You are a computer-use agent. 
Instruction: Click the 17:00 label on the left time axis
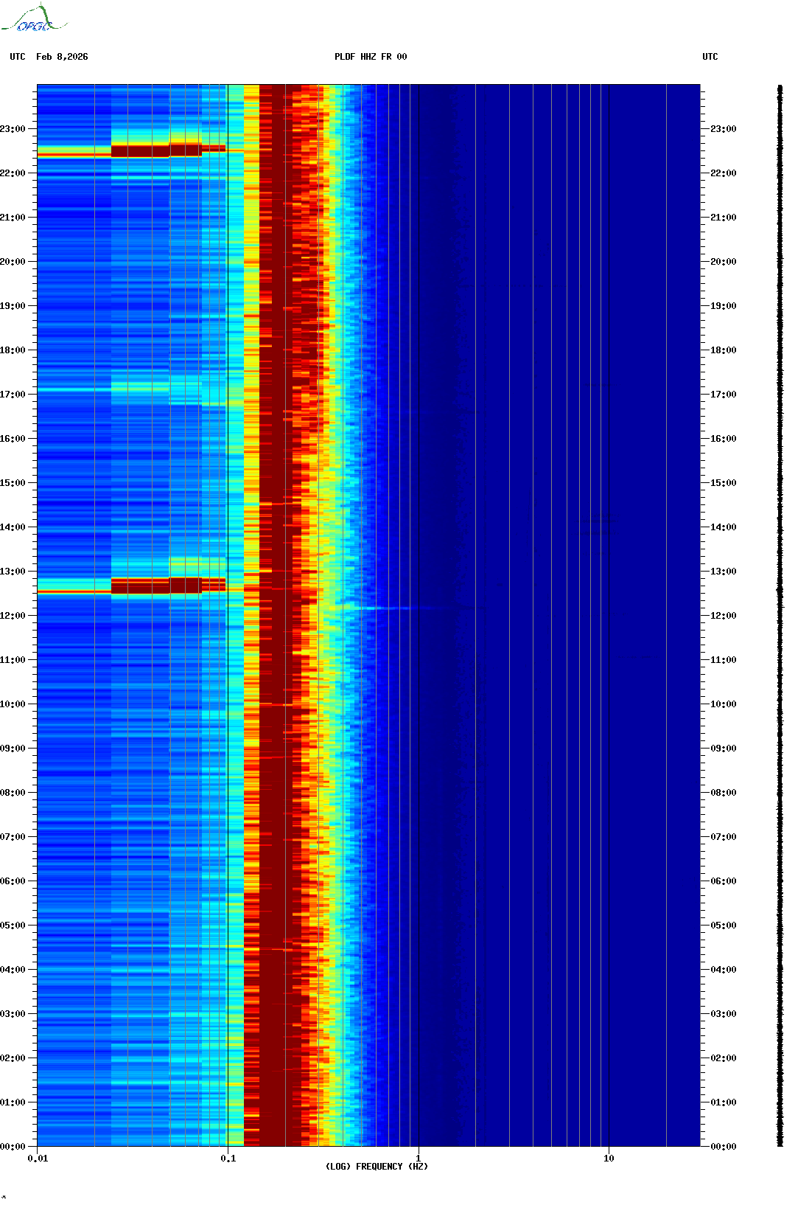pos(13,395)
